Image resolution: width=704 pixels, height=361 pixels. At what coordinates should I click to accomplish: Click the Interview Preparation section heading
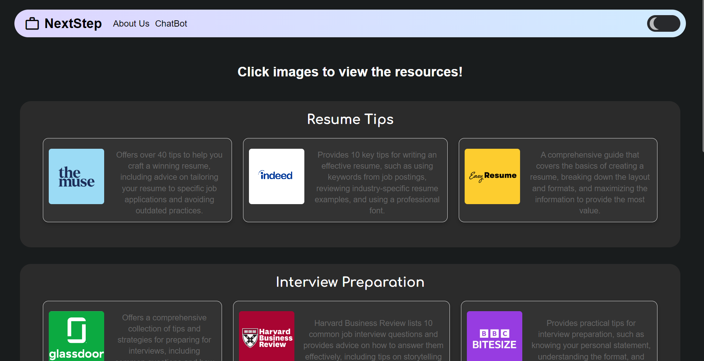coord(350,282)
